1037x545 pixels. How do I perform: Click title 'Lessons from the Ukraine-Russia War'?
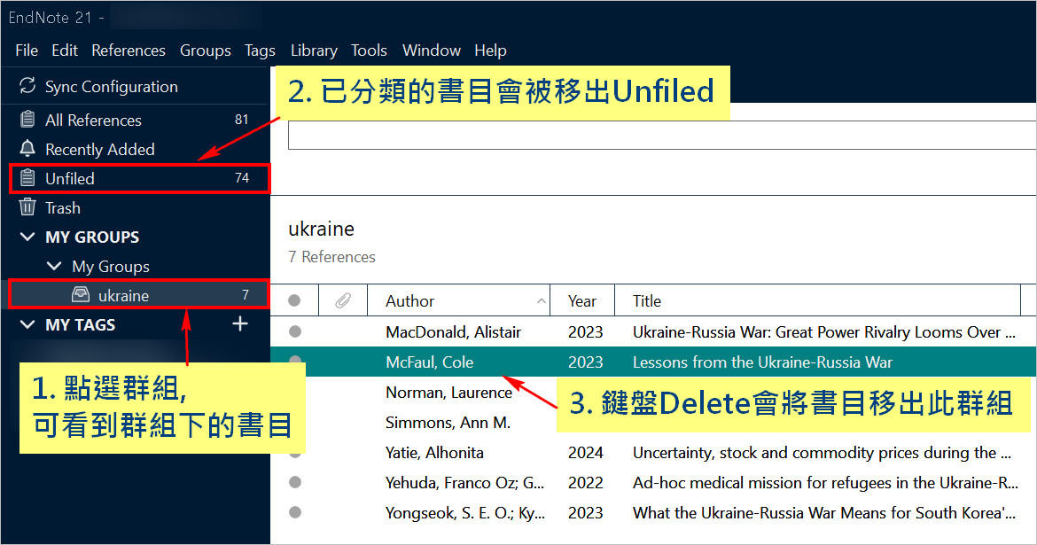coord(762,362)
